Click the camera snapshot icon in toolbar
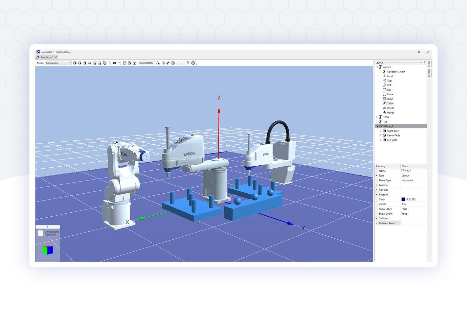Screen dimensions: 467x311 click(x=115, y=63)
